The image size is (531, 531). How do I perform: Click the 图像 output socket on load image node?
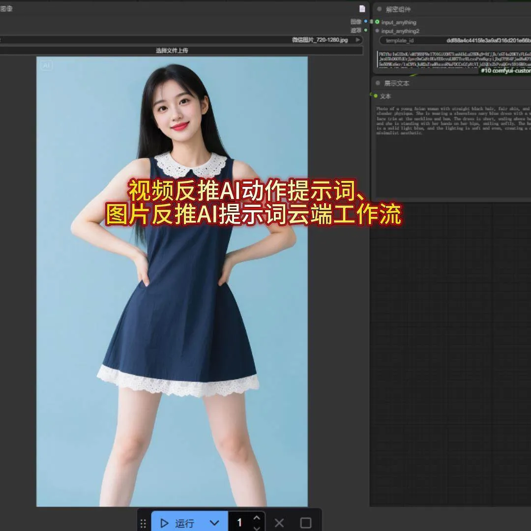point(366,21)
